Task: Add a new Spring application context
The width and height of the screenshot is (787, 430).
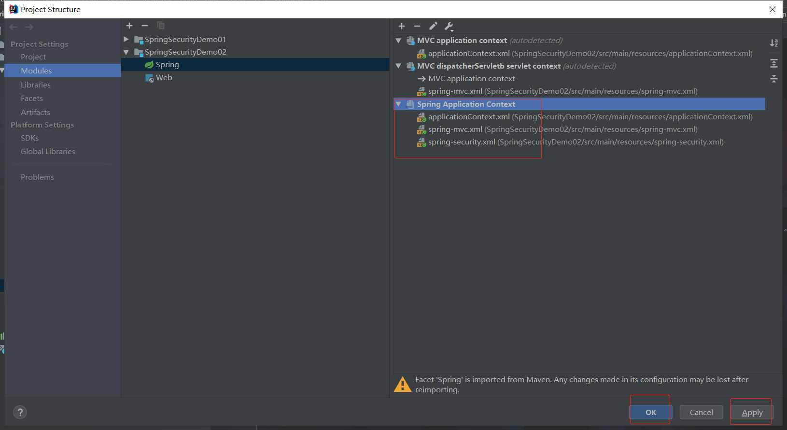Action: tap(402, 26)
